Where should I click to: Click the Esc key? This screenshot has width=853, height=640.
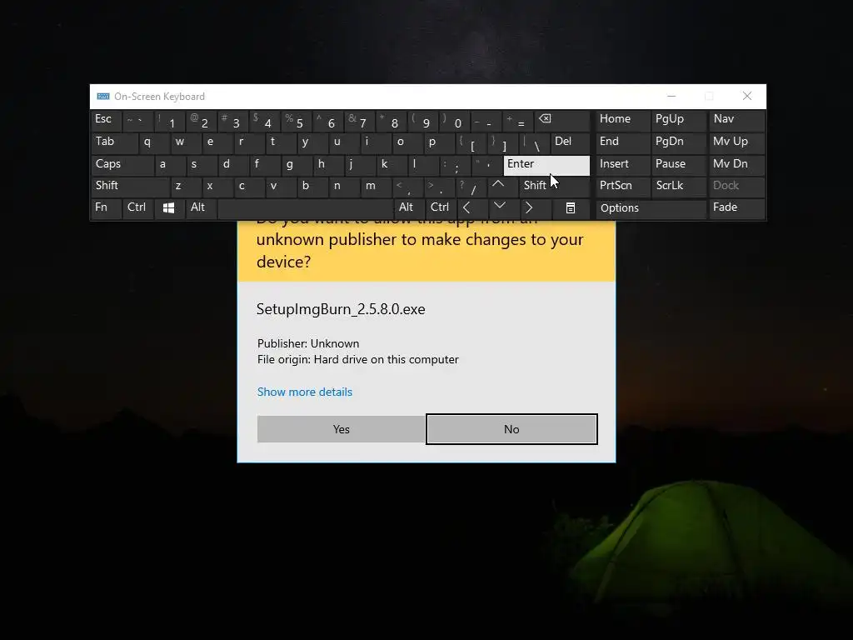(x=106, y=120)
